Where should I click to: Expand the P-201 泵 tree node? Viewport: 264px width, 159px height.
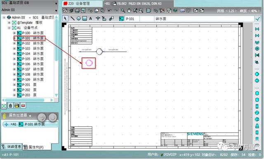[x=14, y=85]
